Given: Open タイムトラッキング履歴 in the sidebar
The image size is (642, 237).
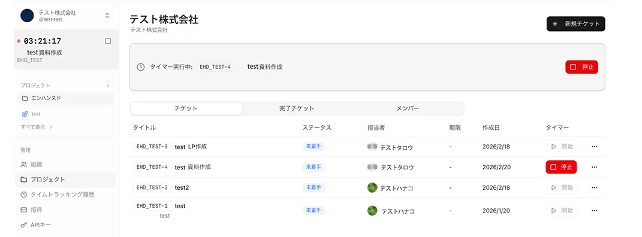Looking at the screenshot, I should [66, 195].
